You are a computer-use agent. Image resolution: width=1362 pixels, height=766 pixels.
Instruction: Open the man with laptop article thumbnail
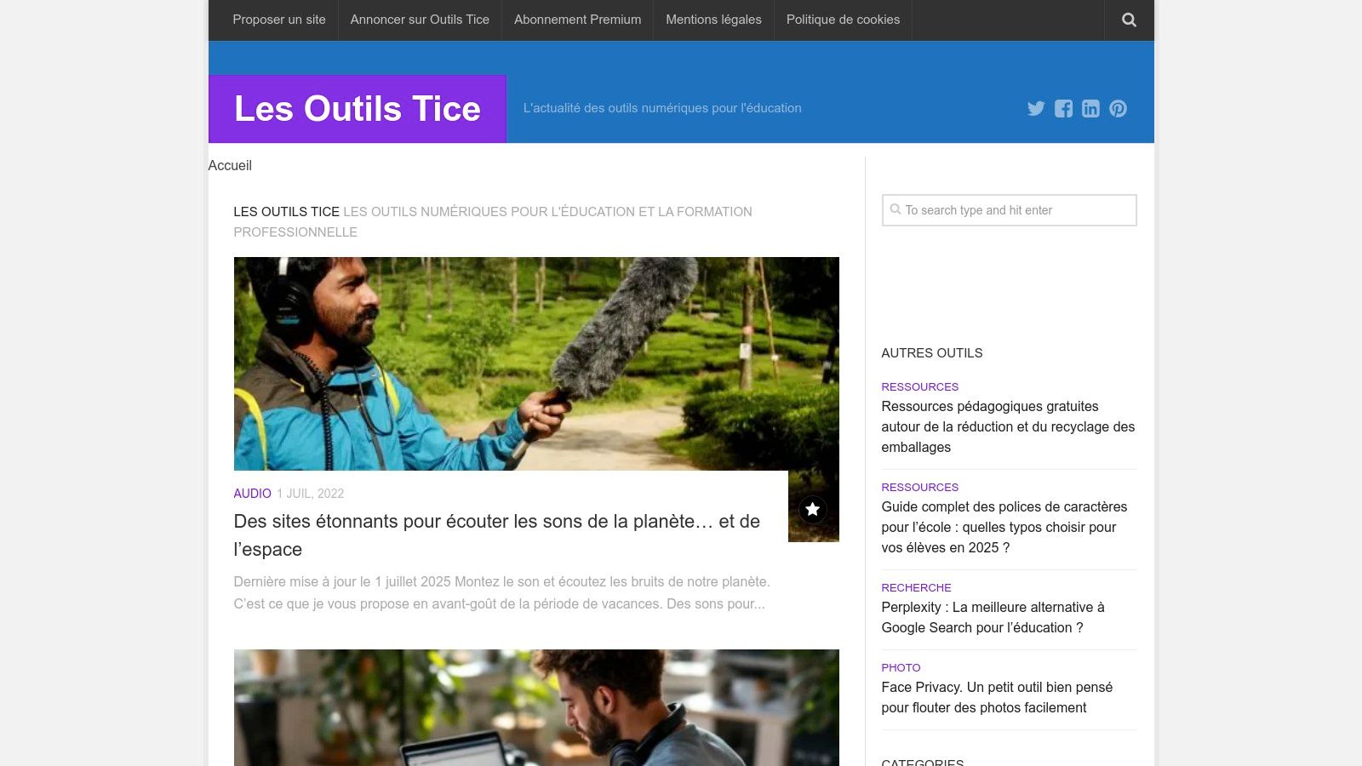tap(536, 707)
